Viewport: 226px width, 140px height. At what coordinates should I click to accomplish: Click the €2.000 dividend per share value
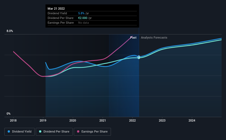tap(83, 18)
